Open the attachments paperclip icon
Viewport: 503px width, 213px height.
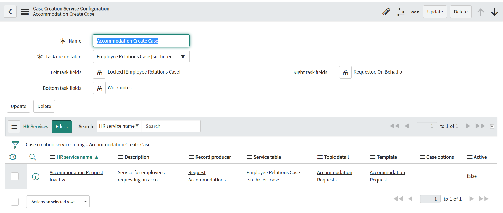pyautogui.click(x=386, y=12)
